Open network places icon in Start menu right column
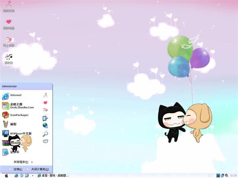The width and height of the screenshot is (238, 178). (45, 110)
